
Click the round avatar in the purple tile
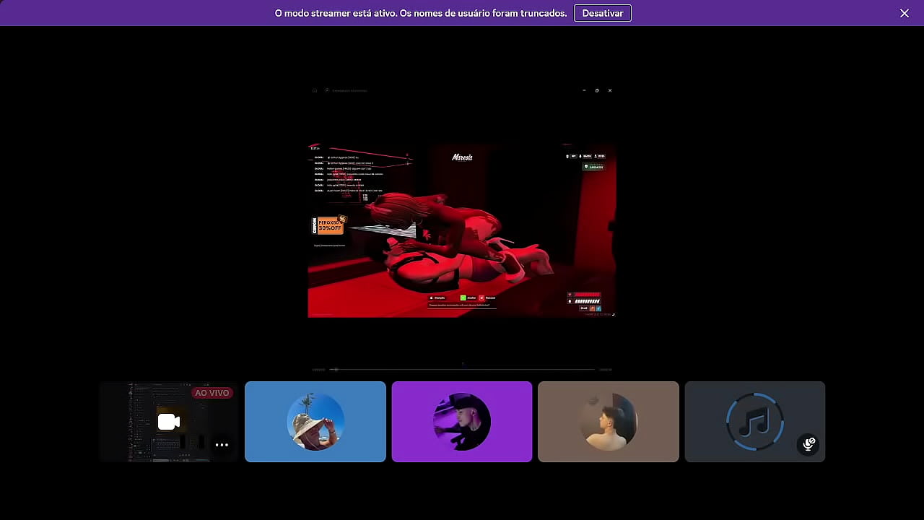click(462, 421)
